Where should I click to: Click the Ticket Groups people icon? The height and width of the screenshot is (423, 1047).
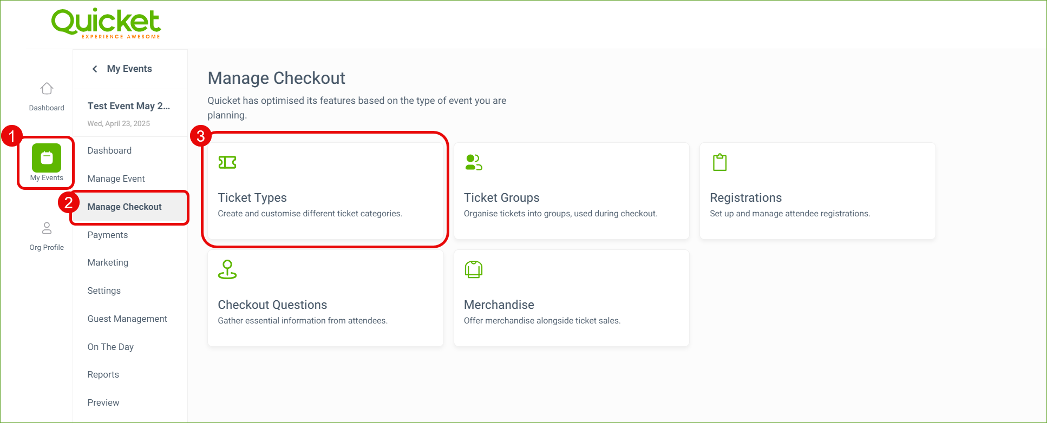[474, 162]
